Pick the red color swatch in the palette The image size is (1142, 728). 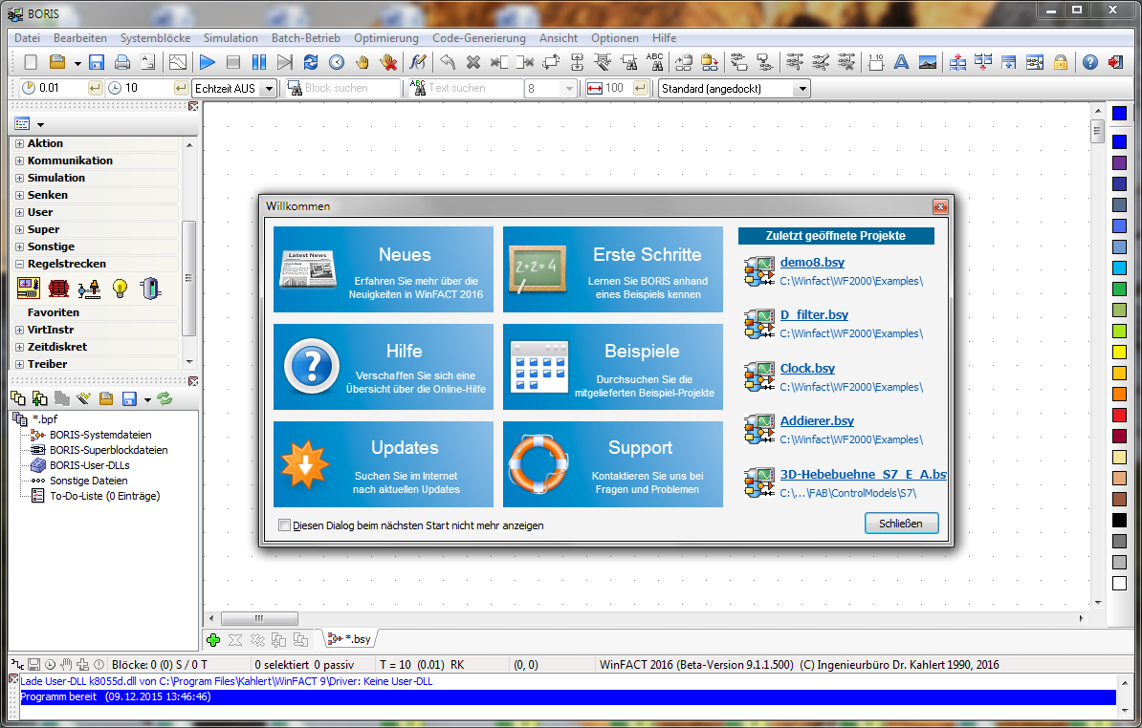pyautogui.click(x=1119, y=416)
